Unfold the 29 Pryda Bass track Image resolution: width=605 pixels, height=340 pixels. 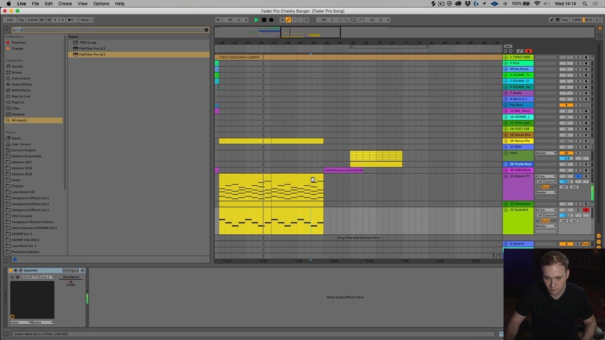[506, 164]
